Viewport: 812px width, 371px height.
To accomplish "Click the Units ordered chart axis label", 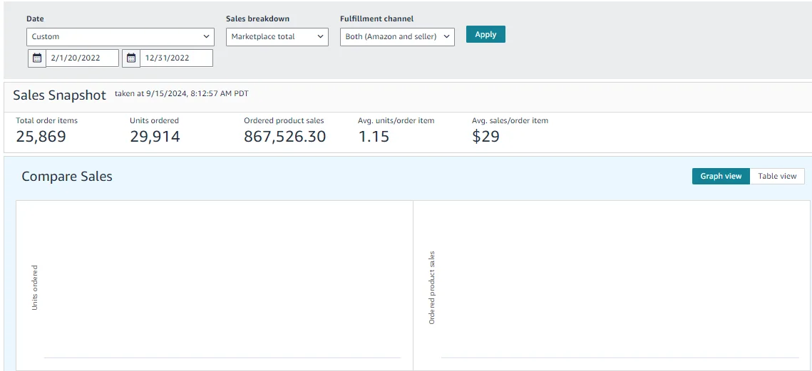I will point(35,288).
